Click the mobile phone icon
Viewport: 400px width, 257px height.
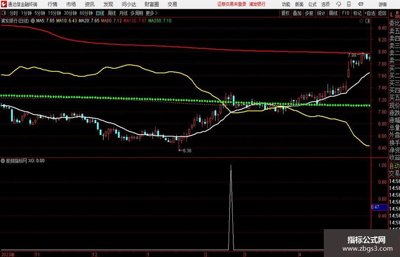coord(349,4)
